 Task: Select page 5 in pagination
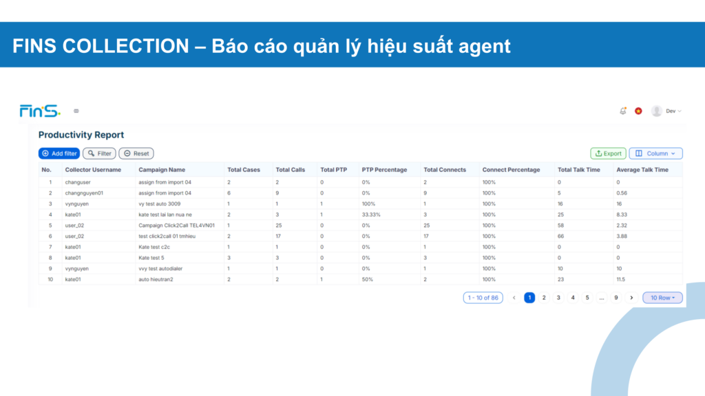point(587,298)
